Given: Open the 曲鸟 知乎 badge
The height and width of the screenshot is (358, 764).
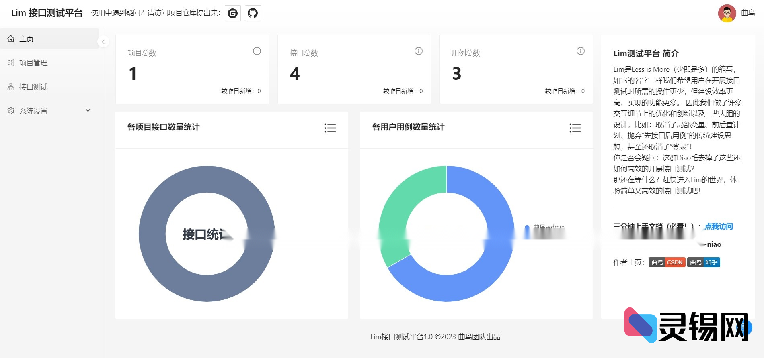Looking at the screenshot, I should (x=704, y=262).
